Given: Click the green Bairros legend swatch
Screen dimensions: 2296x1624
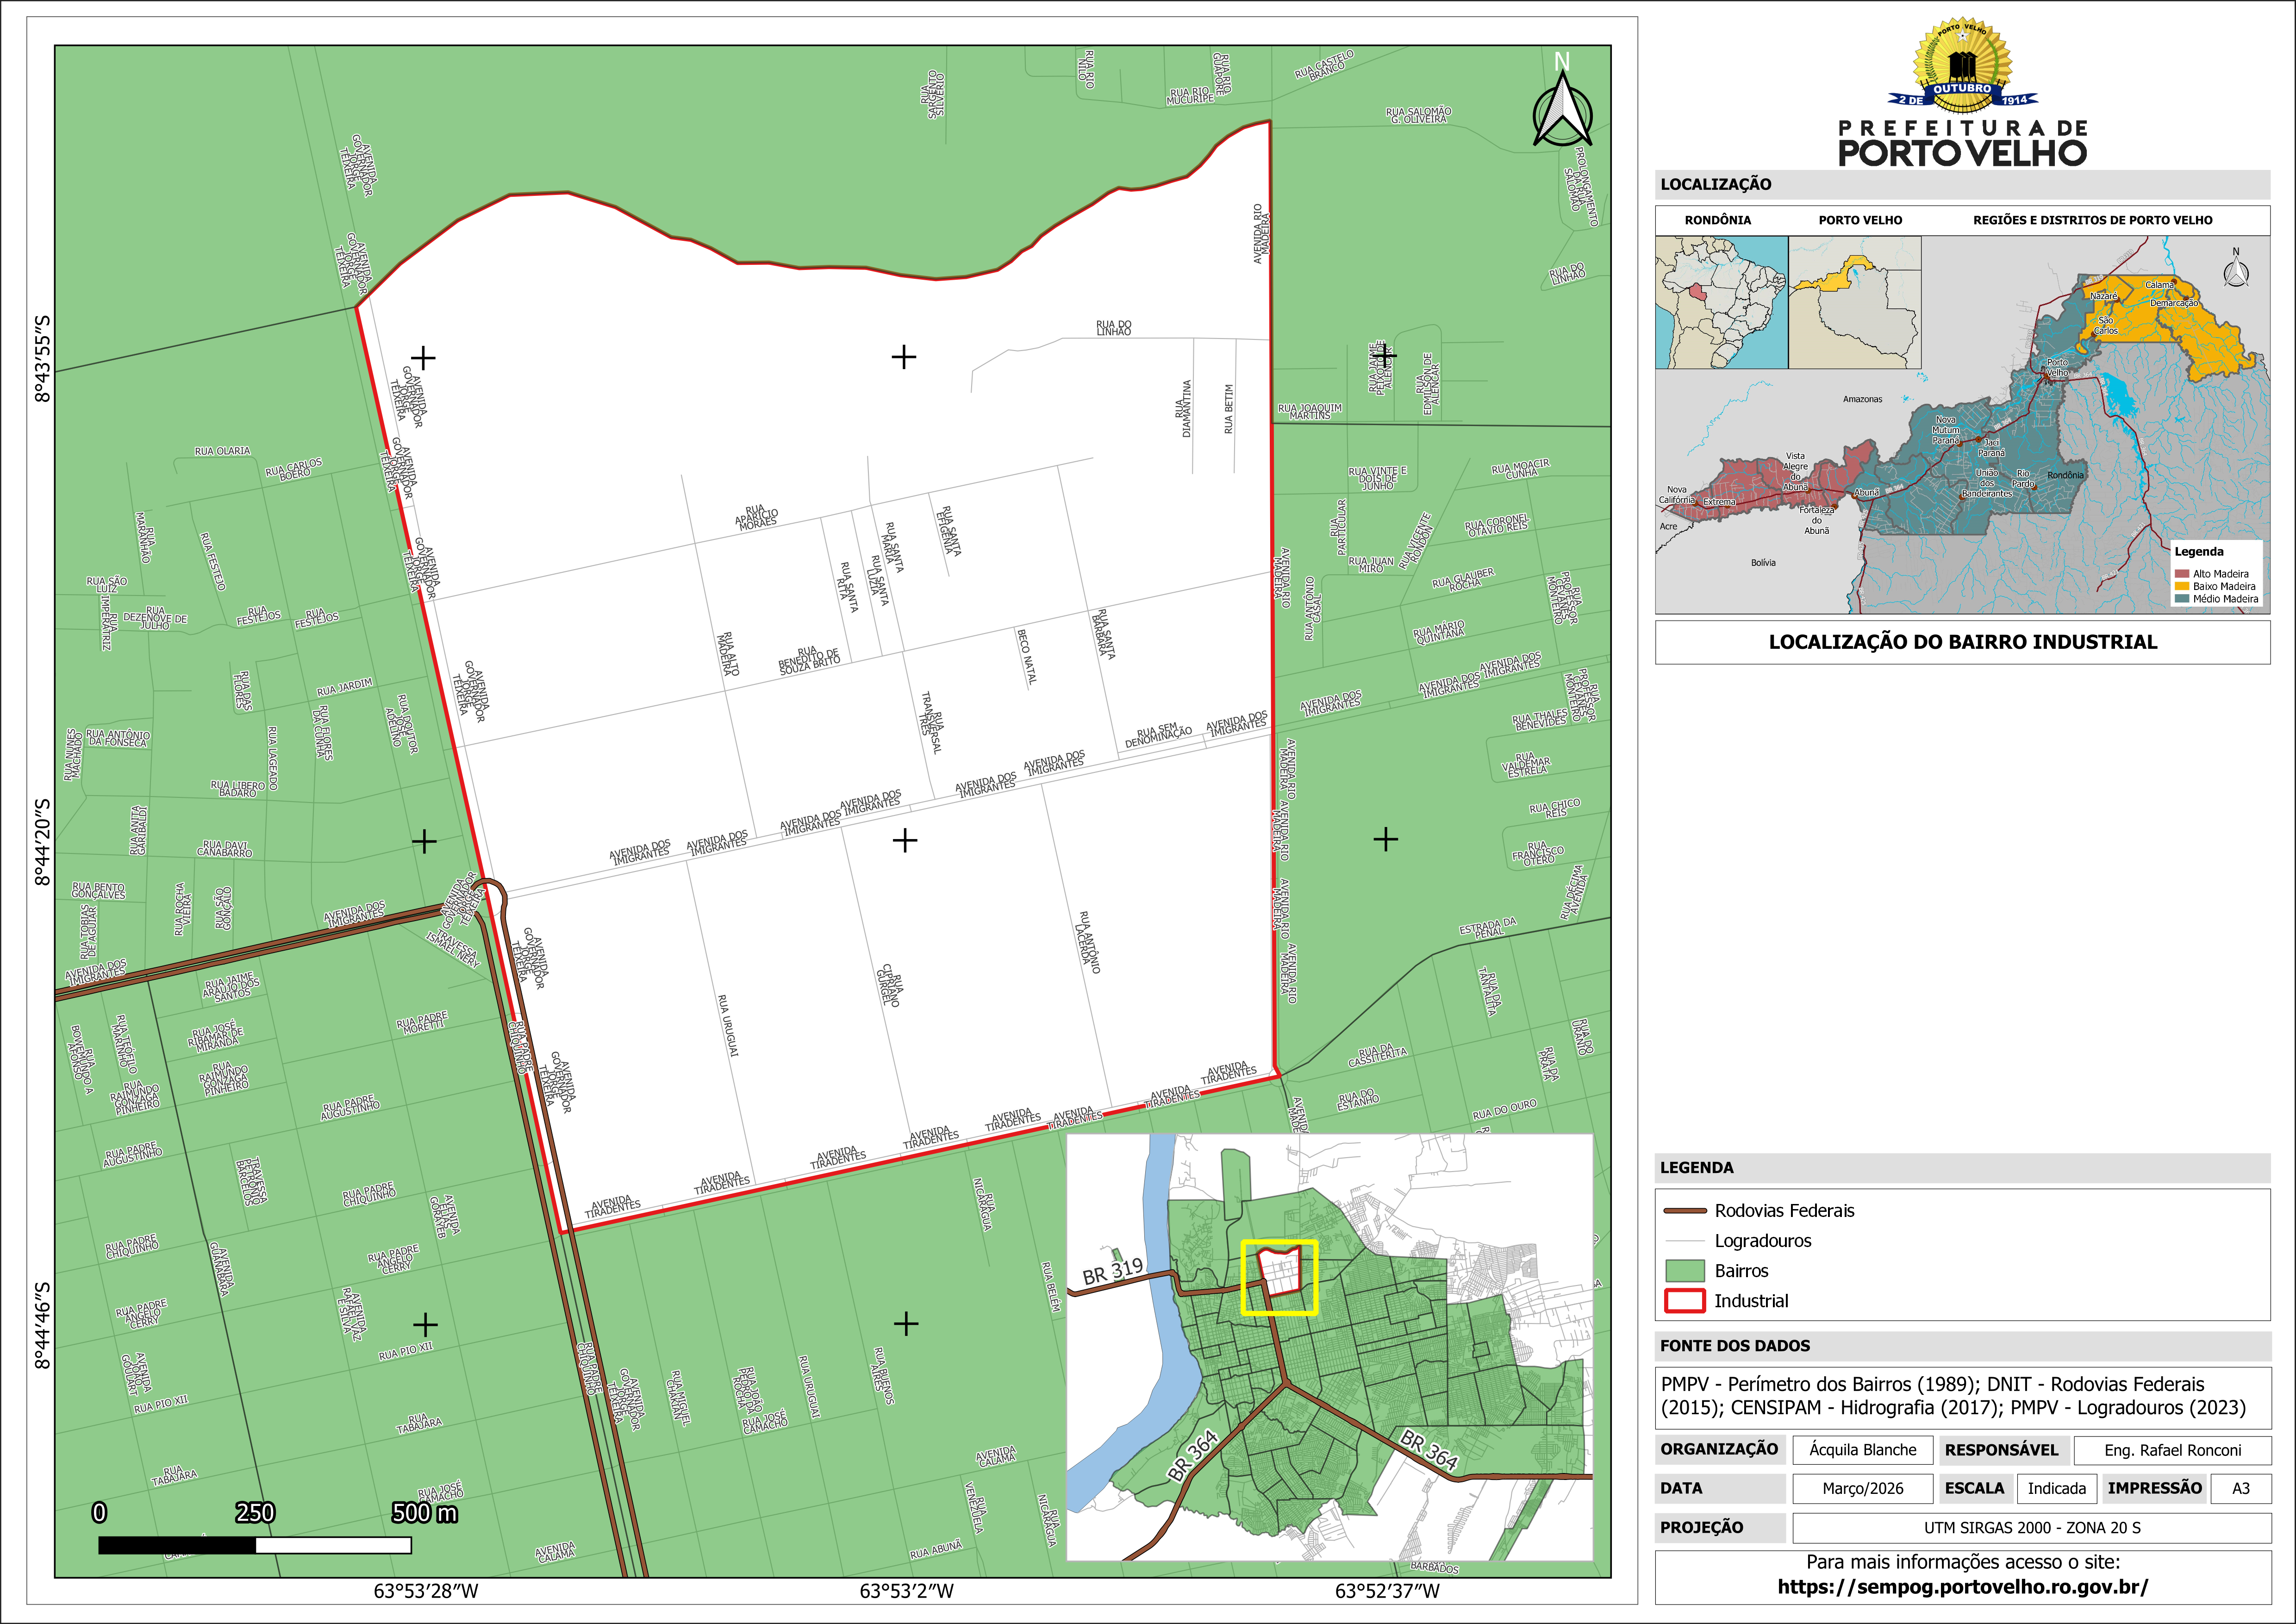Looking at the screenshot, I should coord(1684,1271).
